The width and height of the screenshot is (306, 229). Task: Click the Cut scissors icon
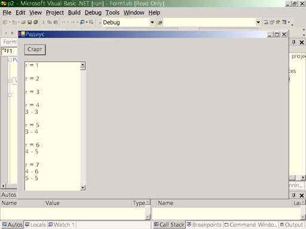coord(43,22)
